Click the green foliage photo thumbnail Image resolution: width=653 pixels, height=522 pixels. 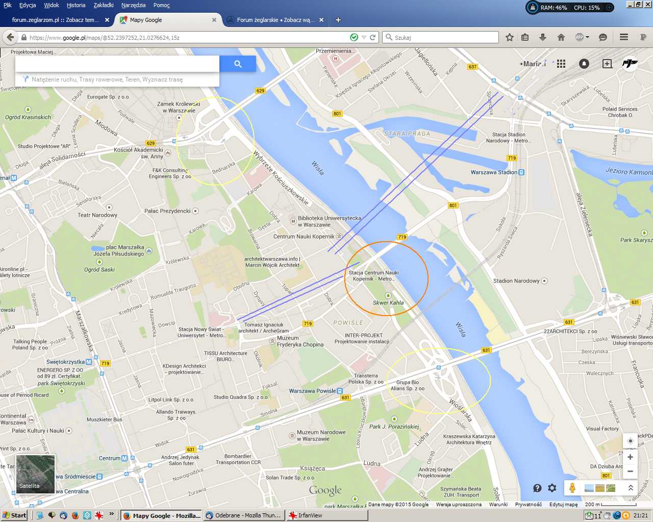click(610, 488)
